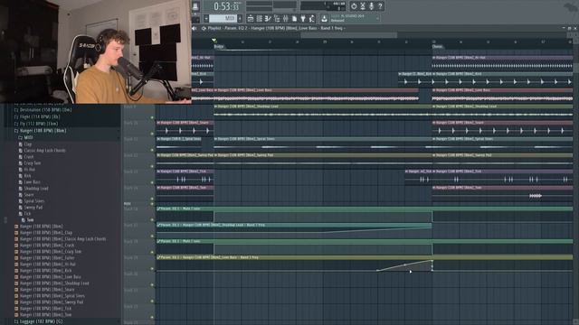Toggle the metronome icon in top-left
Image resolution: width=579 pixels, height=325 pixels.
pos(195,6)
